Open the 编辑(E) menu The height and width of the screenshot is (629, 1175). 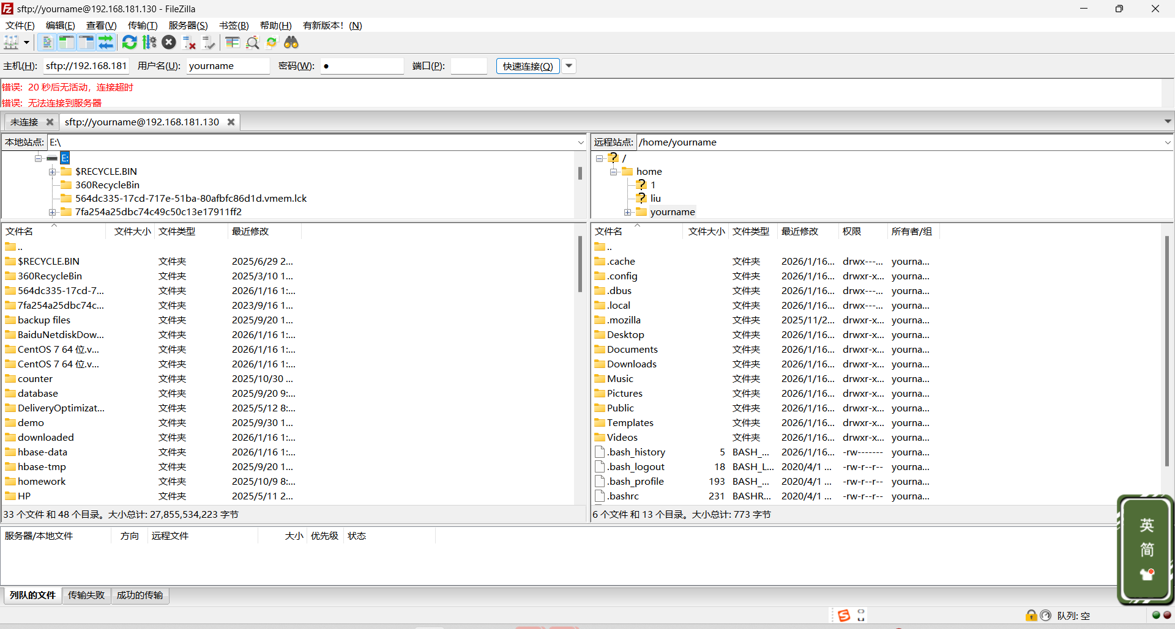[x=61, y=25]
